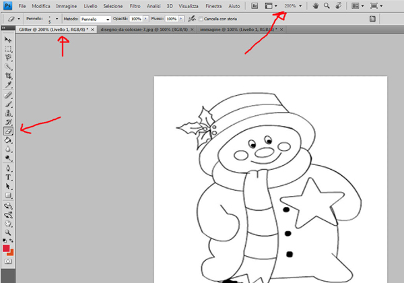Screen dimensions: 404x283
Task: Open the Visualizza menu
Action: 189,6
